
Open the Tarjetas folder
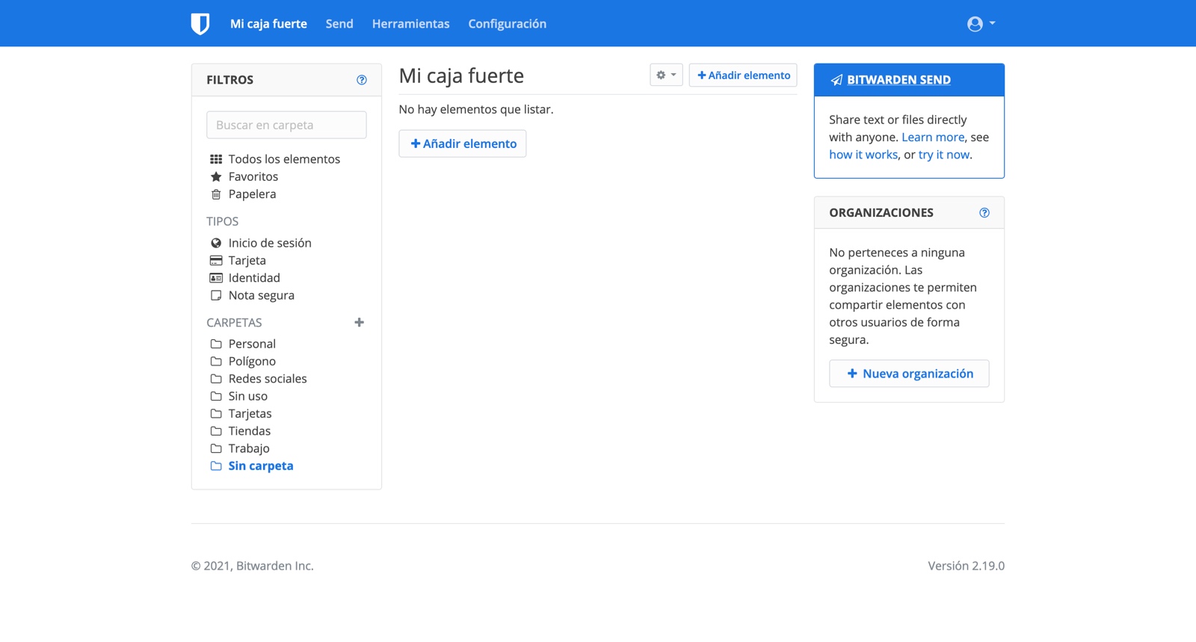[250, 413]
